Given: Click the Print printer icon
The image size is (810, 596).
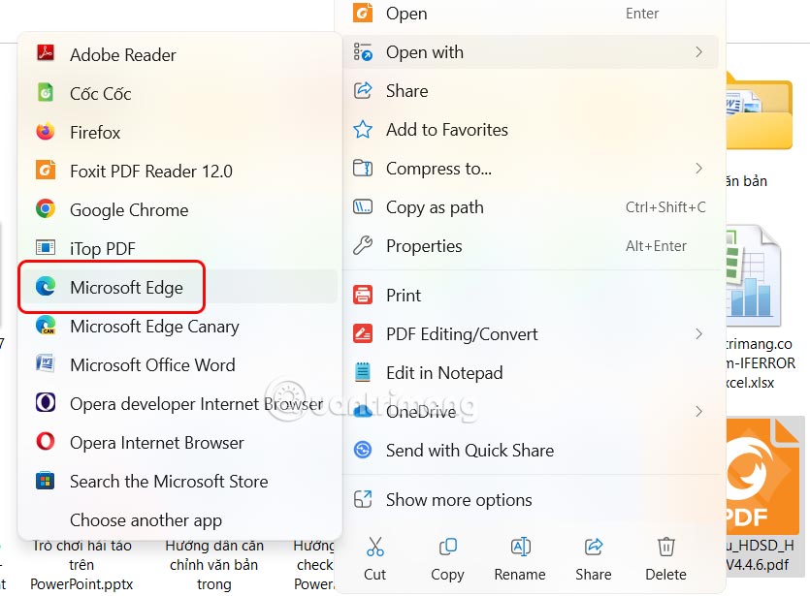Looking at the screenshot, I should (363, 296).
